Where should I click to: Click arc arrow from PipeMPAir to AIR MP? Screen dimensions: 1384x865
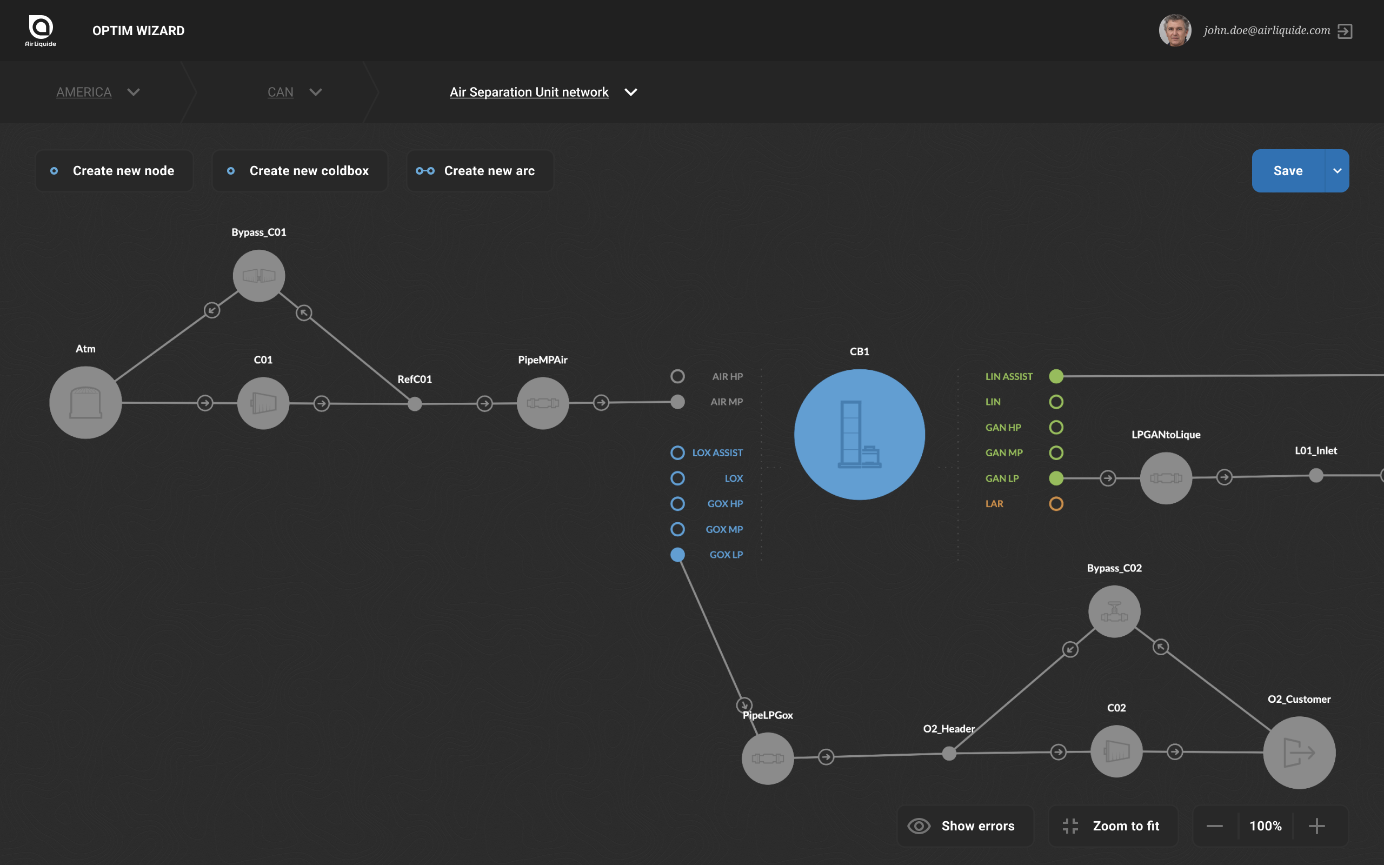pyautogui.click(x=601, y=403)
